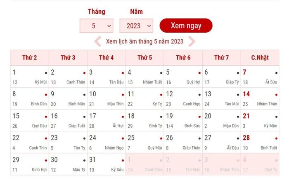Image resolution: width=289 pixels, height=181 pixels.
Task: Select day 10 Mậu Thìn
Action: 107,98
